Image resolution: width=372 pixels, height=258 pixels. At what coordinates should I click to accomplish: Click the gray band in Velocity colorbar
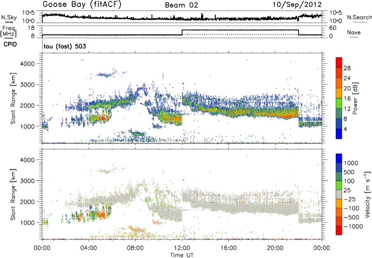(339, 195)
